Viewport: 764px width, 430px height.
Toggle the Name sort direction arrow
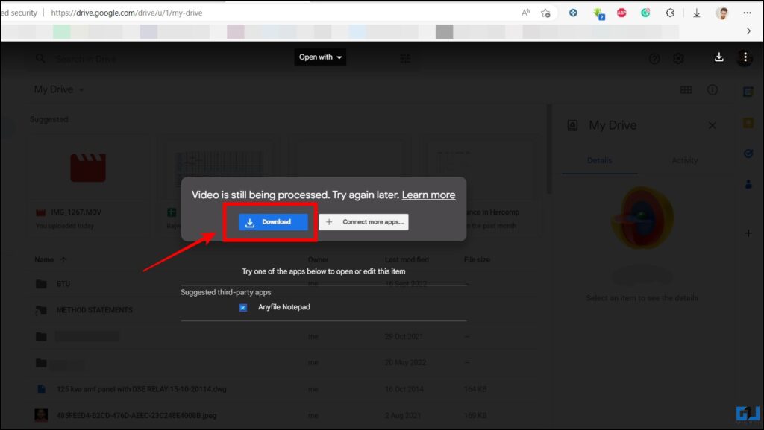(63, 260)
